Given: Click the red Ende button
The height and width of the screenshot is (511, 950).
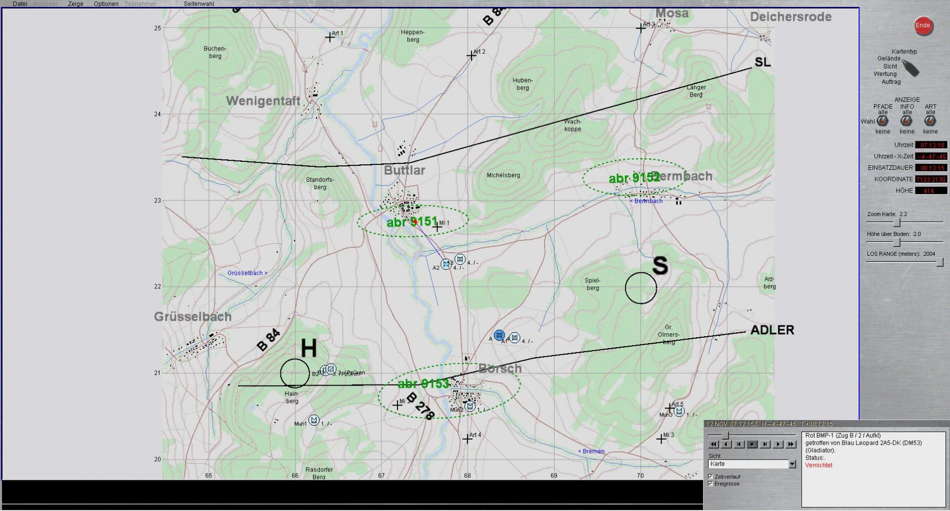Looking at the screenshot, I should [x=923, y=26].
